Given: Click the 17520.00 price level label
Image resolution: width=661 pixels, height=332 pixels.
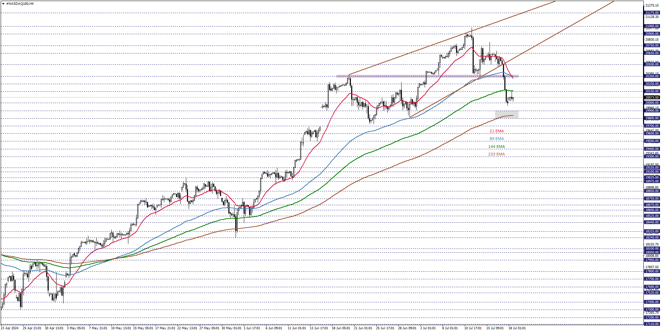Looking at the screenshot, I should tap(652, 293).
